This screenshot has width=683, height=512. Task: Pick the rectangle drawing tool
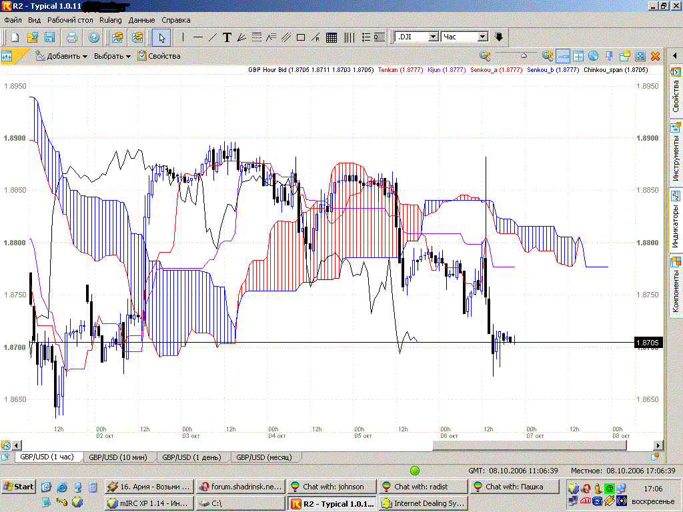pyautogui.click(x=301, y=37)
